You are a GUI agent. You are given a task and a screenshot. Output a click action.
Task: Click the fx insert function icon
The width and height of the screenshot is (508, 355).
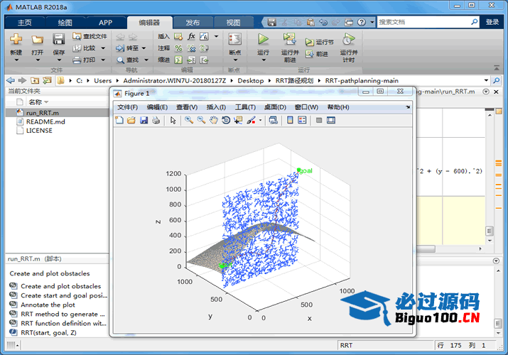[191, 36]
